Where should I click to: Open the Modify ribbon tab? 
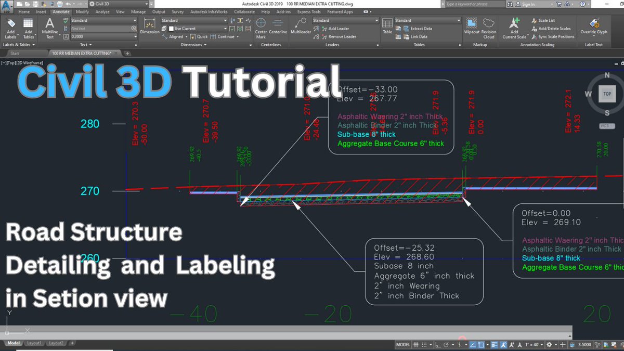coord(82,11)
